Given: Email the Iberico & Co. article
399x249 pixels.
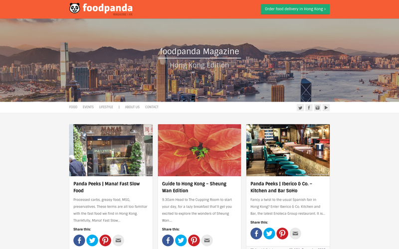Looking at the screenshot, I should coord(295,234).
